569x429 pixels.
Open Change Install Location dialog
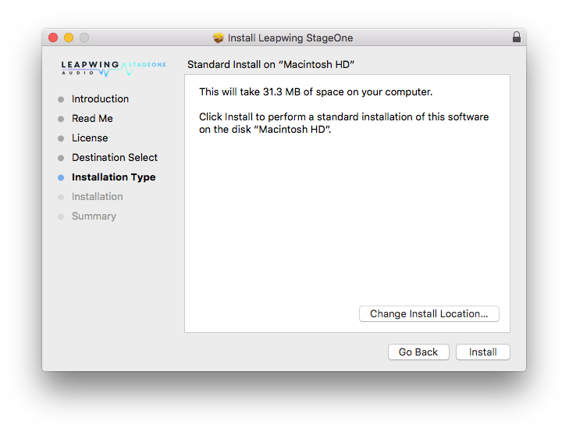pyautogui.click(x=429, y=314)
